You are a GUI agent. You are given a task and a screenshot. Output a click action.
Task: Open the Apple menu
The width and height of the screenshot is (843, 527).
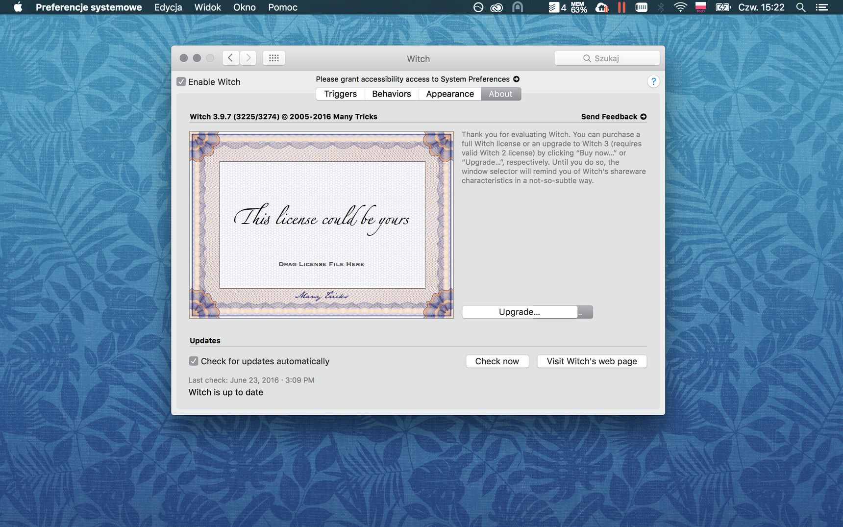18,7
